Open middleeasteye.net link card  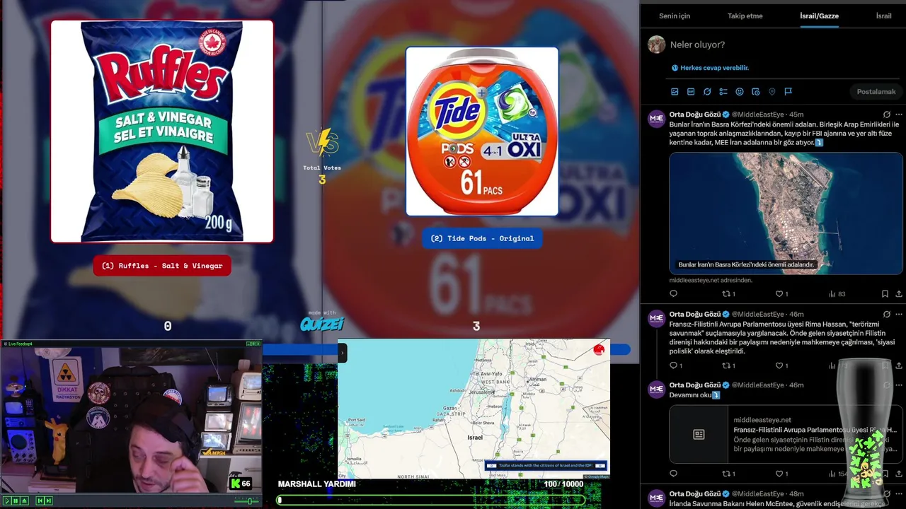pos(786,434)
